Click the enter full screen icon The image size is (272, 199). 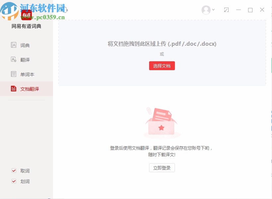click(x=227, y=10)
